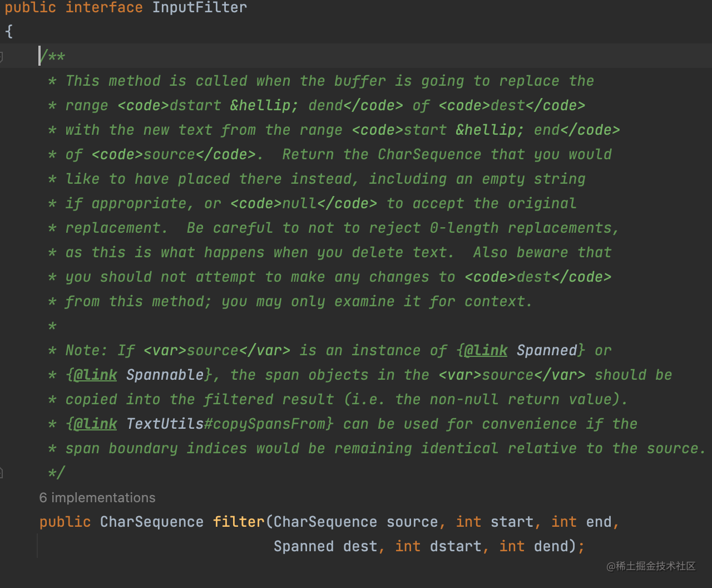The height and width of the screenshot is (588, 712).
Task: Click the 'source' parameter in the signature
Action: coord(412,522)
